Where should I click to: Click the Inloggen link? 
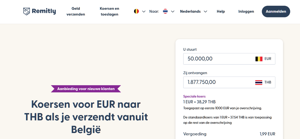point(246,11)
